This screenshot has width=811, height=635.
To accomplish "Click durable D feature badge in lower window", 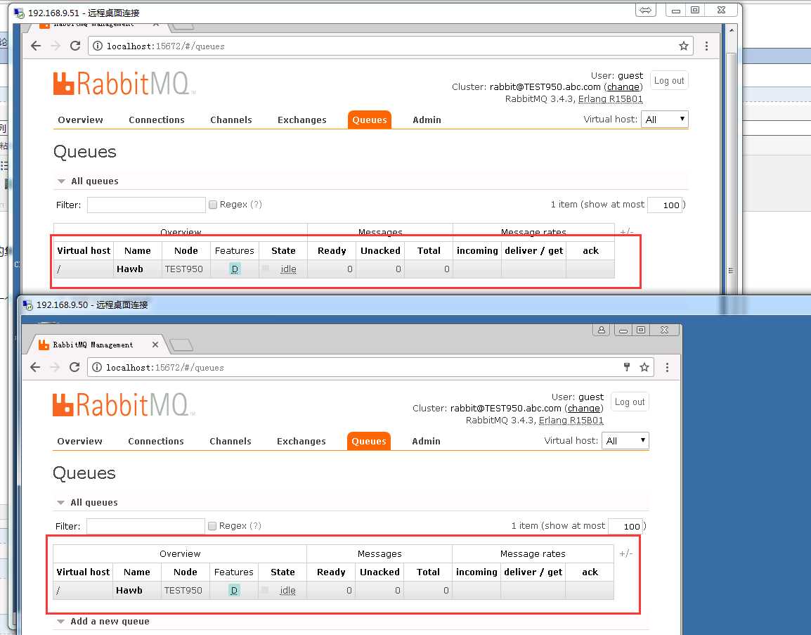I will [234, 591].
